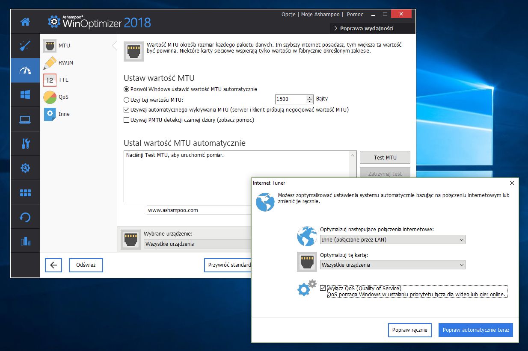The height and width of the screenshot is (351, 528).
Task: Click the WinOptimizer gear logo
Action: pos(53,22)
